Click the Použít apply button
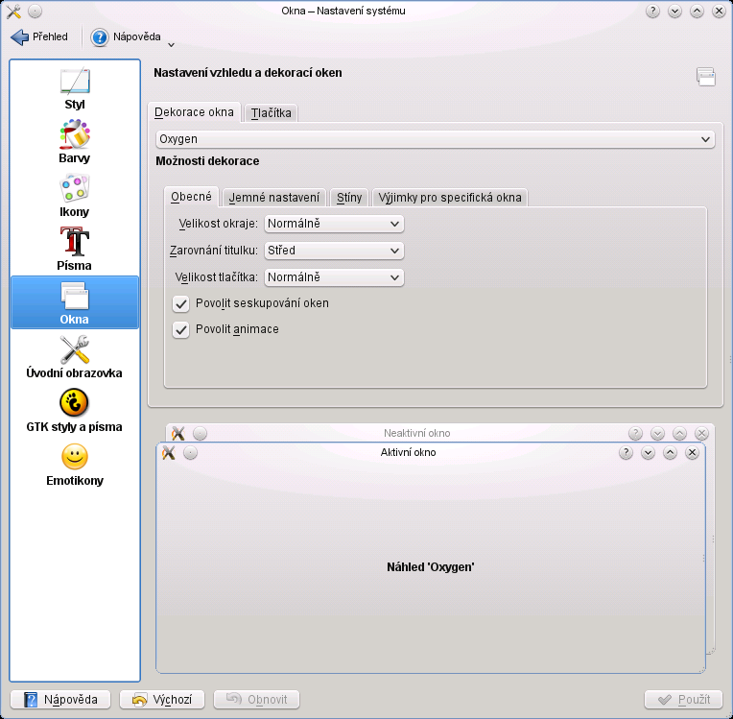The image size is (733, 719). click(x=684, y=700)
